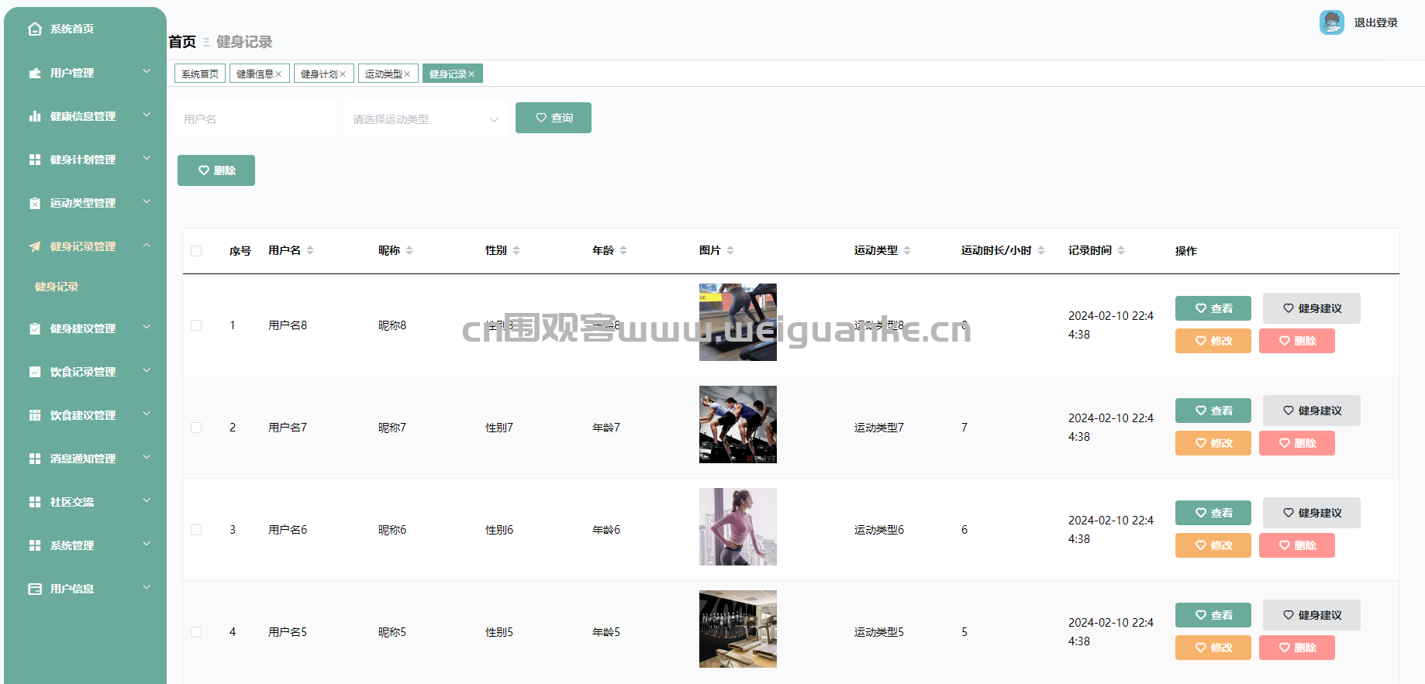Open the 健身记录 submenu item in sidebar
This screenshot has width=1425, height=684.
[x=57, y=287]
